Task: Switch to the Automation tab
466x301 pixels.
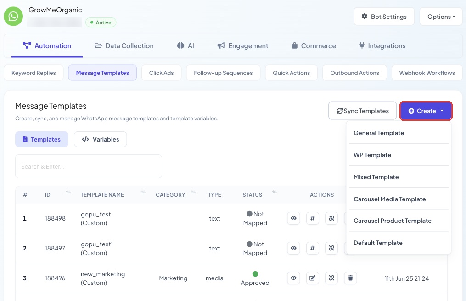Action: pyautogui.click(x=47, y=46)
